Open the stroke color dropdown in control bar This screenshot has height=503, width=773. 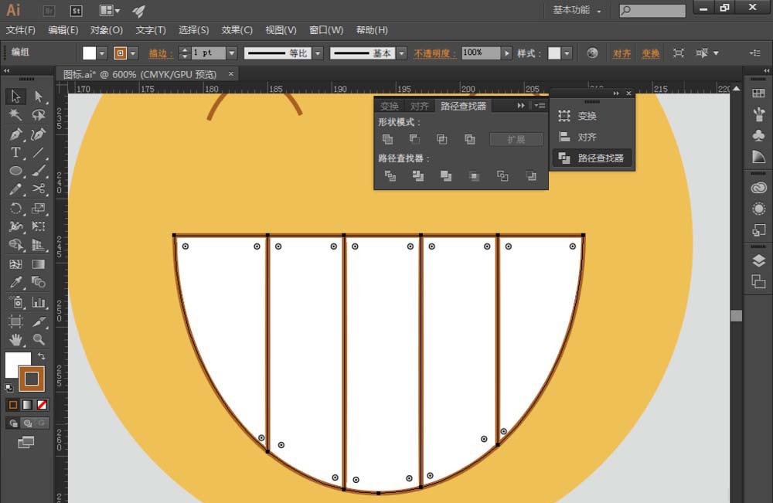[x=133, y=53]
